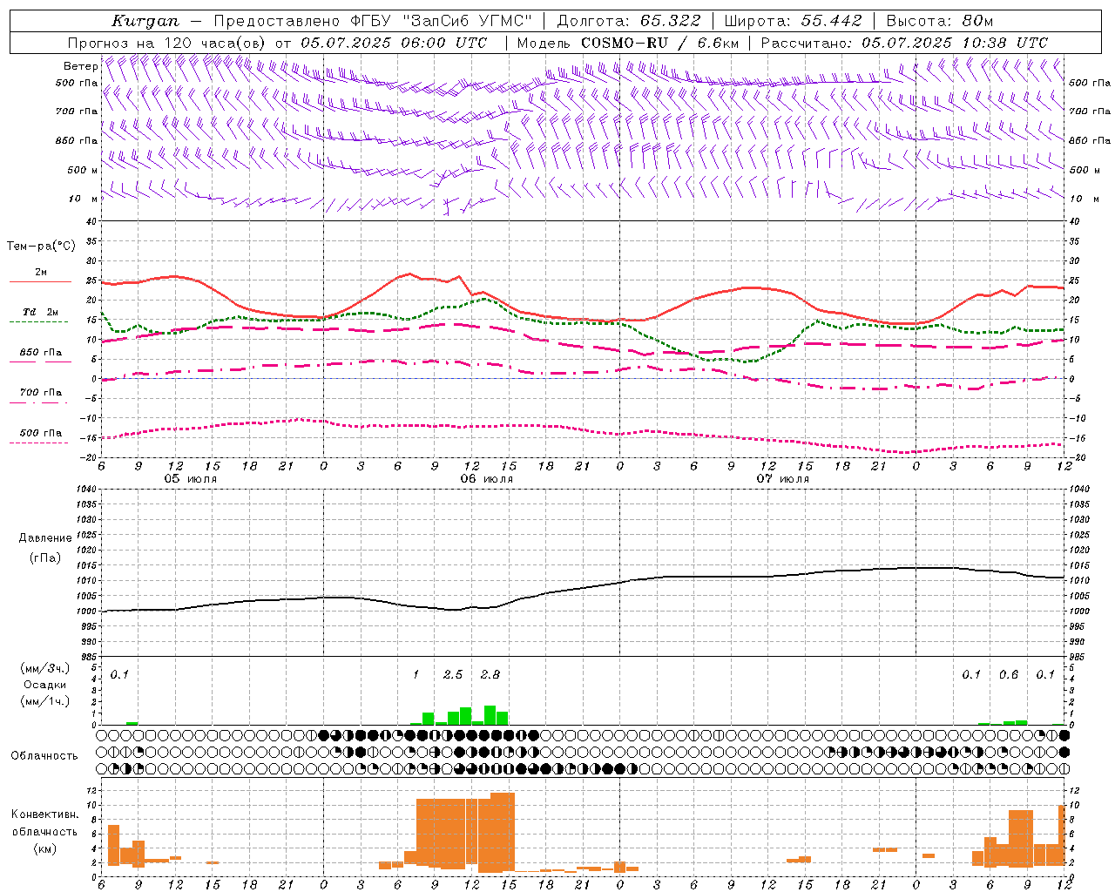Screen dimensions: 1115x892
Task: Click the 'Конвективн.' convective cloud label
Action: coord(44,814)
